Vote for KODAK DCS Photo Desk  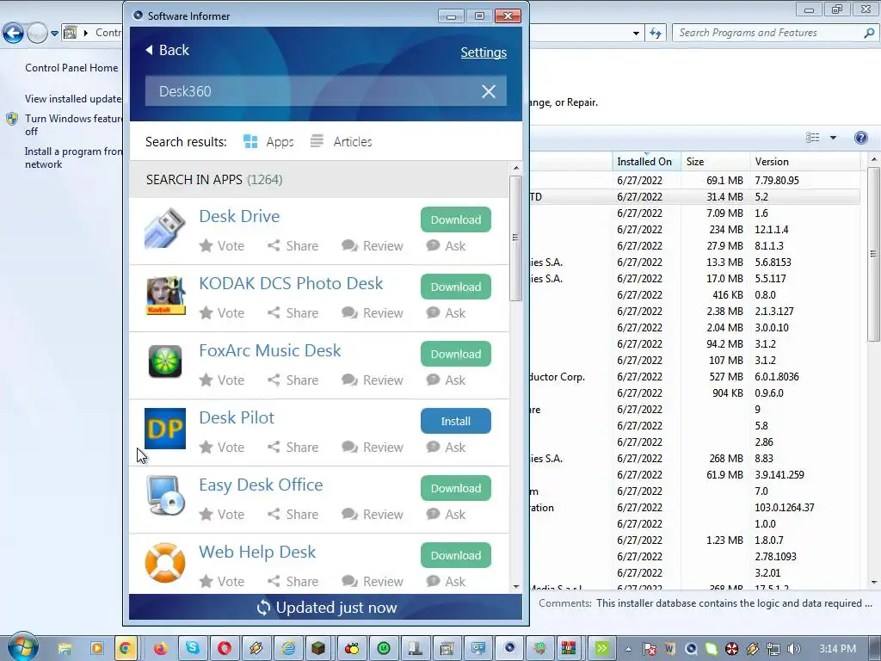[222, 312]
